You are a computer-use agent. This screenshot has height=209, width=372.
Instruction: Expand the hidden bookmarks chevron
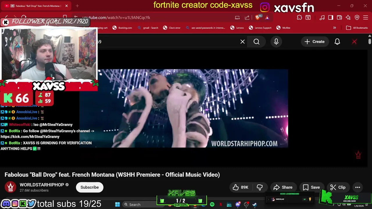[x=335, y=28]
